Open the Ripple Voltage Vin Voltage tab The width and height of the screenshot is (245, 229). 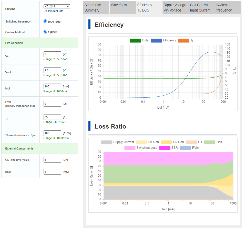click(175, 8)
